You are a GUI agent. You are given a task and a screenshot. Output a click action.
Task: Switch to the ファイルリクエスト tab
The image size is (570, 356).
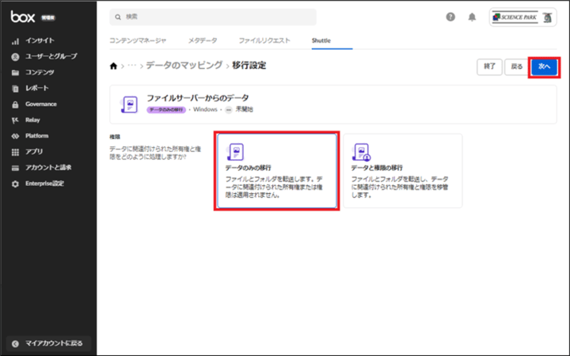tap(264, 40)
